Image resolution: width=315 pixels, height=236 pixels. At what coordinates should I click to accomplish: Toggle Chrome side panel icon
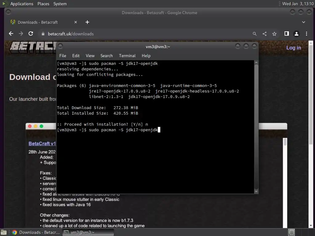(287, 34)
